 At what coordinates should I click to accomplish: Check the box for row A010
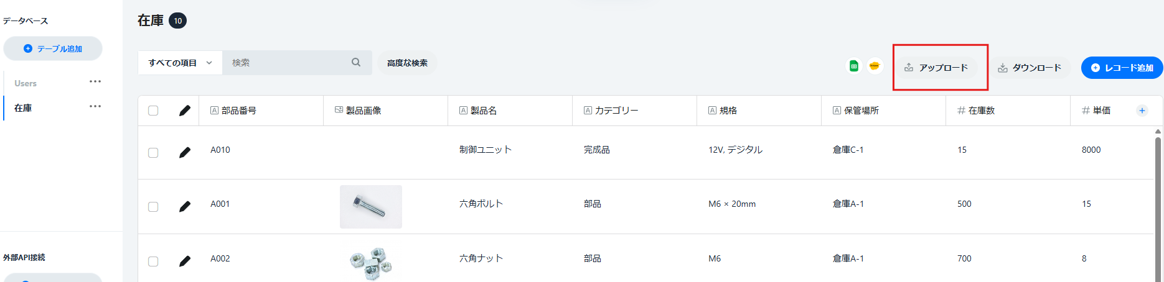click(x=153, y=153)
